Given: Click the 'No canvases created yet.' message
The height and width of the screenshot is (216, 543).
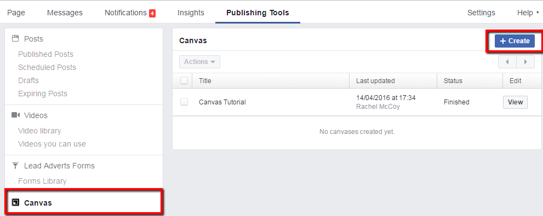Looking at the screenshot, I should pyautogui.click(x=357, y=132).
